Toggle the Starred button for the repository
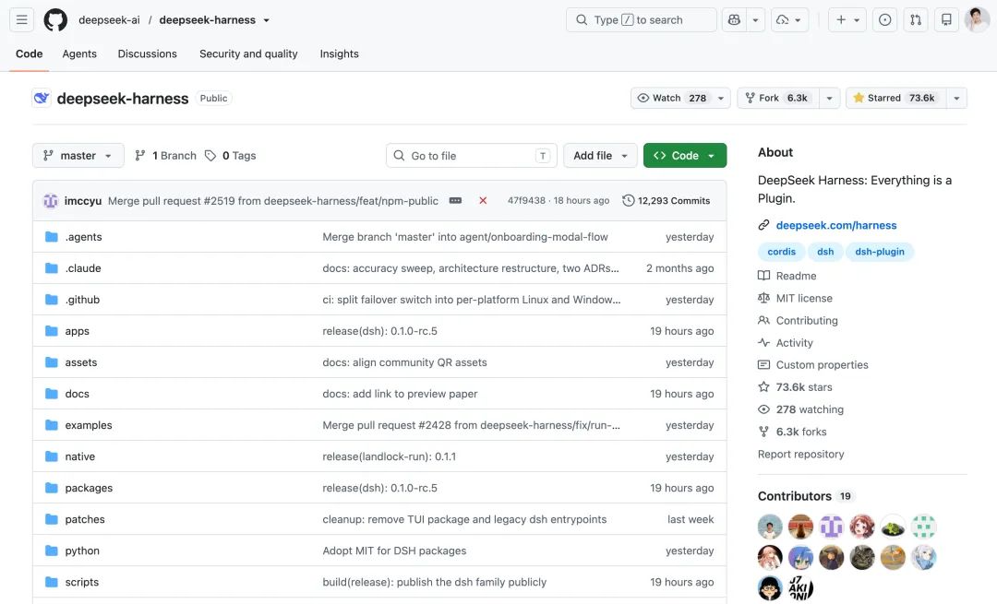Viewport: 997px width, 604px height. pyautogui.click(x=895, y=98)
